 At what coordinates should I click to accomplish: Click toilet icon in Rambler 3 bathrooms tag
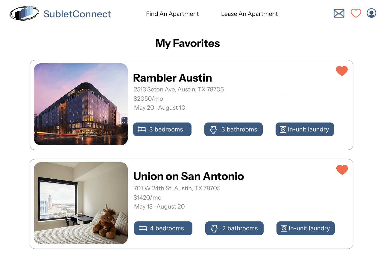click(x=213, y=130)
